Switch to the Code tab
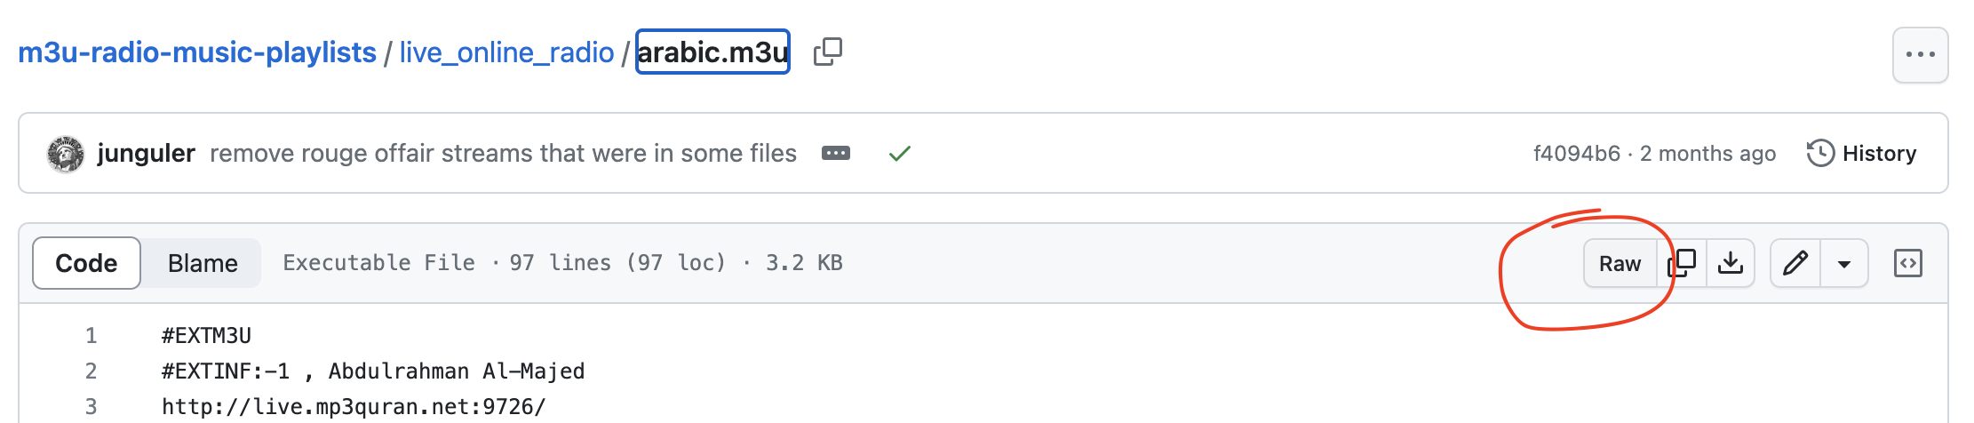1974x423 pixels. point(86,263)
